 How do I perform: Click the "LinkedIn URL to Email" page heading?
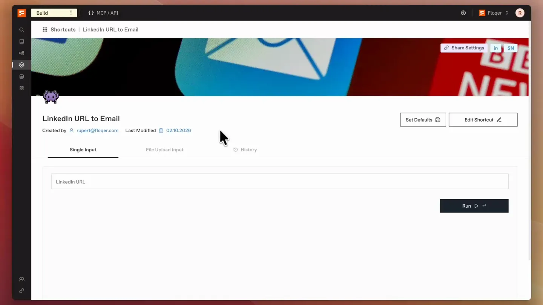(x=81, y=119)
